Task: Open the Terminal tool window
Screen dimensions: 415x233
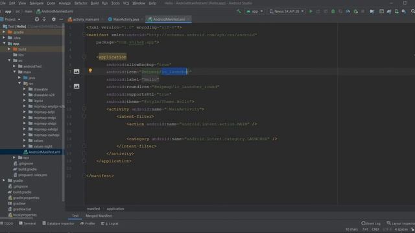Action: tap(27, 223)
